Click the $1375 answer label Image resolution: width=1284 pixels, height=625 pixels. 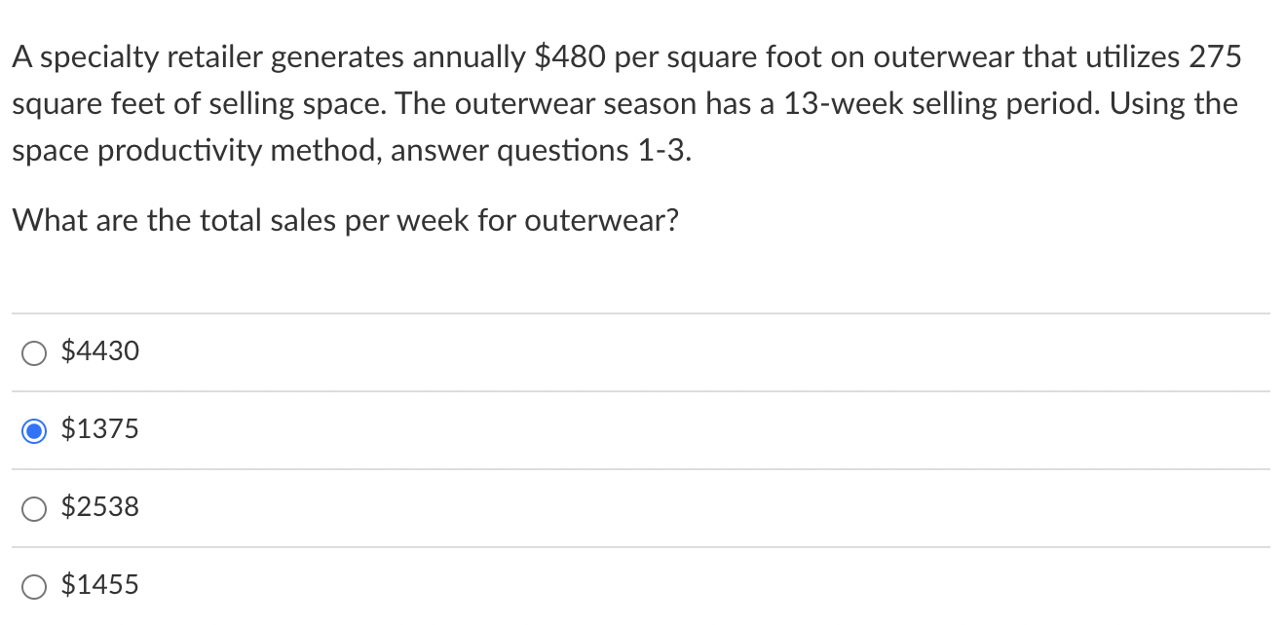click(x=100, y=429)
